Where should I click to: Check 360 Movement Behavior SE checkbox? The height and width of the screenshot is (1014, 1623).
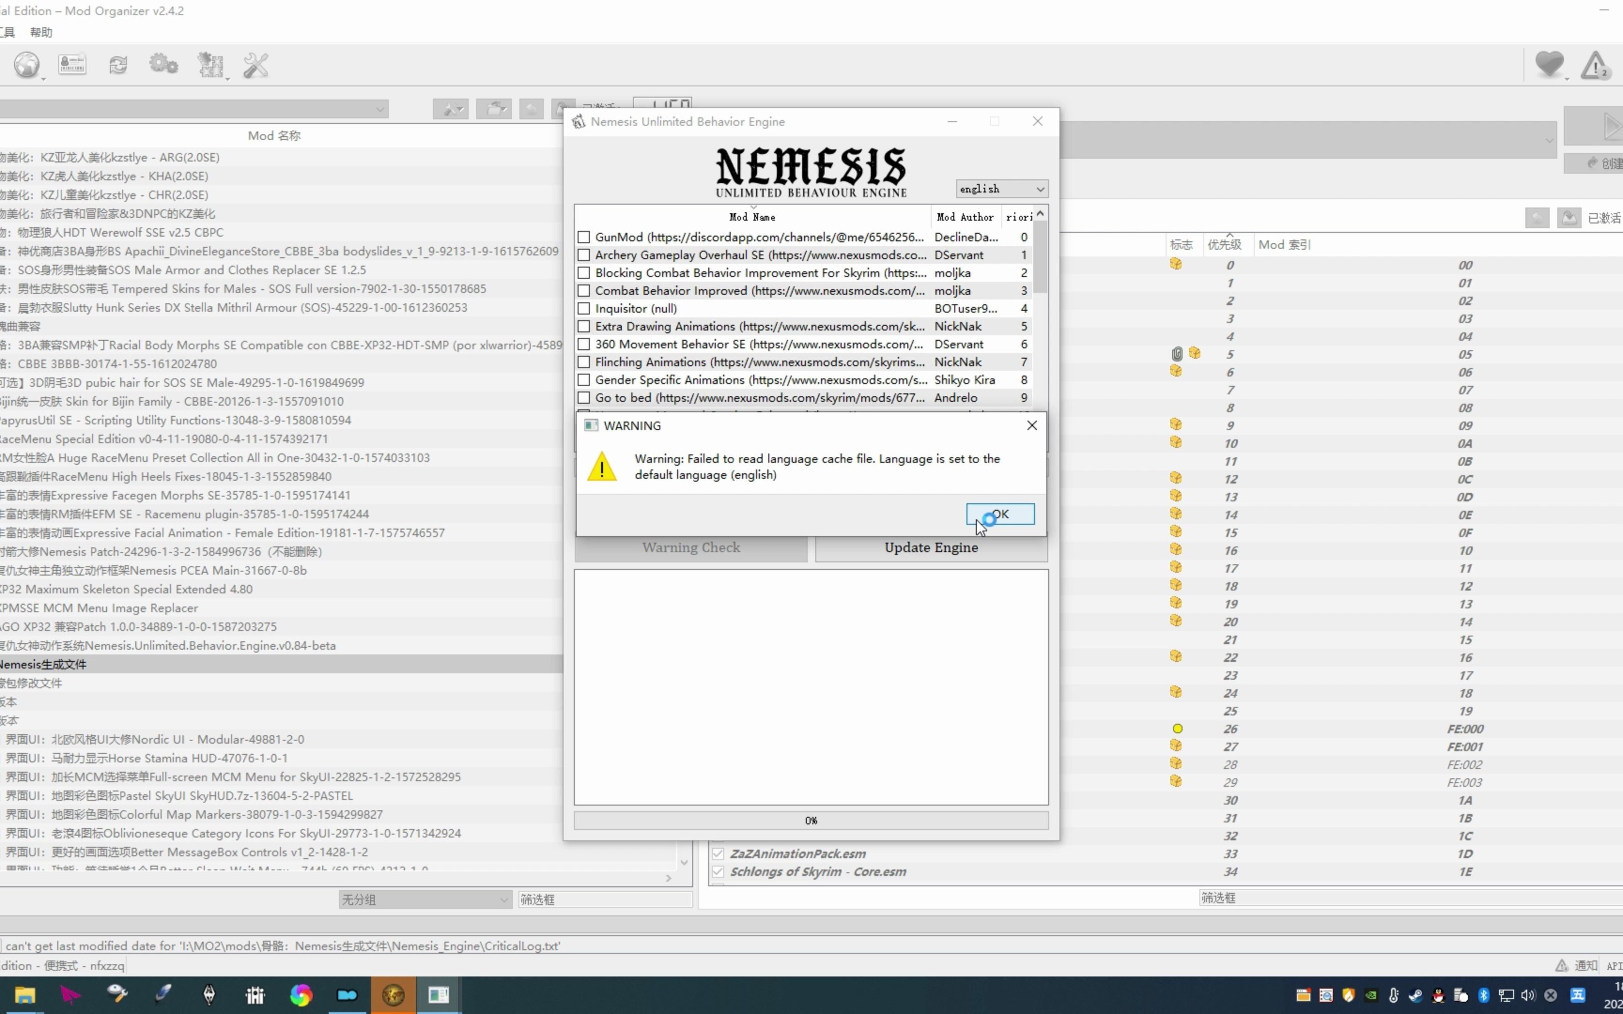point(583,344)
